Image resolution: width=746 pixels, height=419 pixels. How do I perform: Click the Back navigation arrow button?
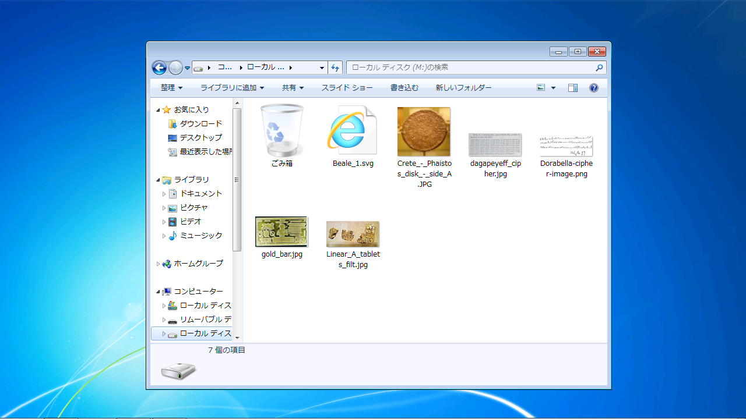(x=159, y=68)
